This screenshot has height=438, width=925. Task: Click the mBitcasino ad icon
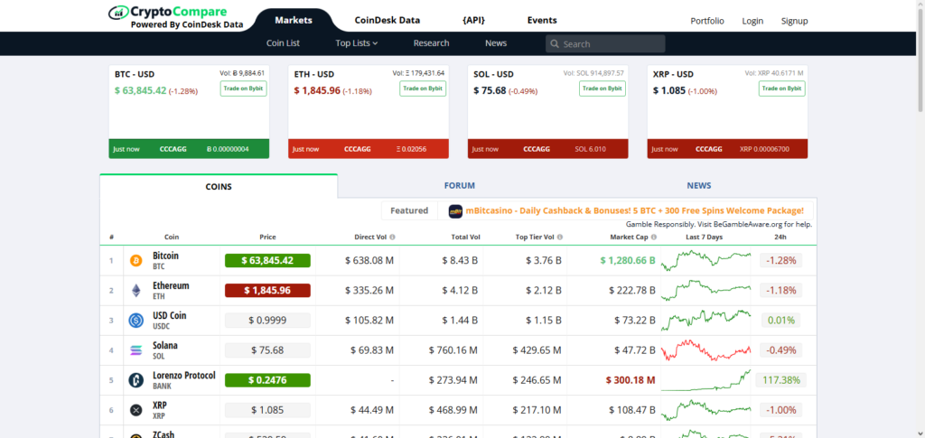tap(455, 211)
